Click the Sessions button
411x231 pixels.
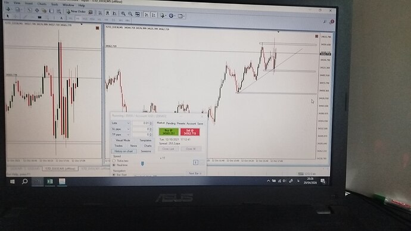tap(146, 151)
